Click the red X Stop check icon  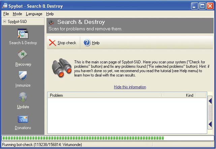(53, 43)
